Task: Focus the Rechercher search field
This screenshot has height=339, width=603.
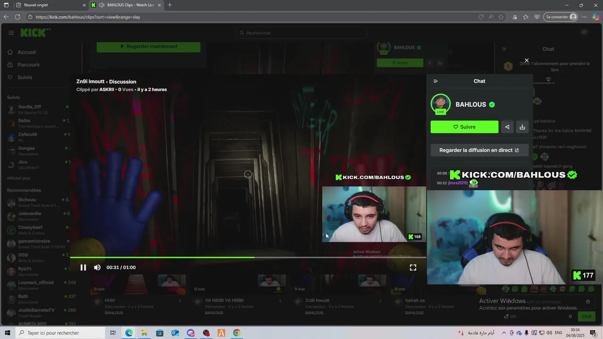Action: coord(301,33)
